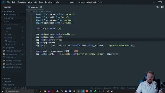Select the TypeScript language mode

131,88
